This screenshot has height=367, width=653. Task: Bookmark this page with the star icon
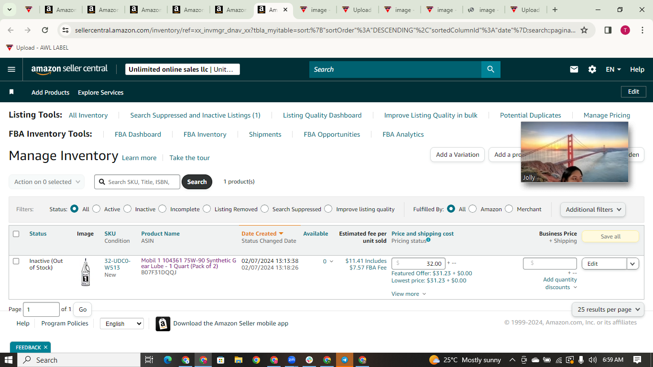(x=584, y=30)
